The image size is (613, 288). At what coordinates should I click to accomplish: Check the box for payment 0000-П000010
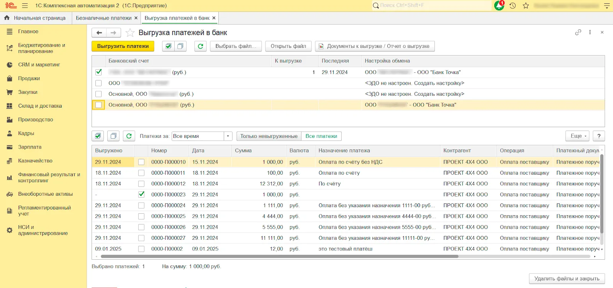pos(141,162)
